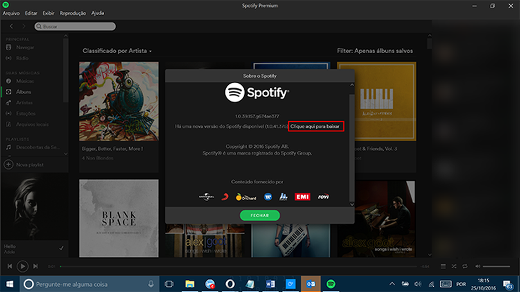Viewport: 520px width, 292px height.
Task: Click the version number 1.0.39.157 text
Action: point(257,116)
